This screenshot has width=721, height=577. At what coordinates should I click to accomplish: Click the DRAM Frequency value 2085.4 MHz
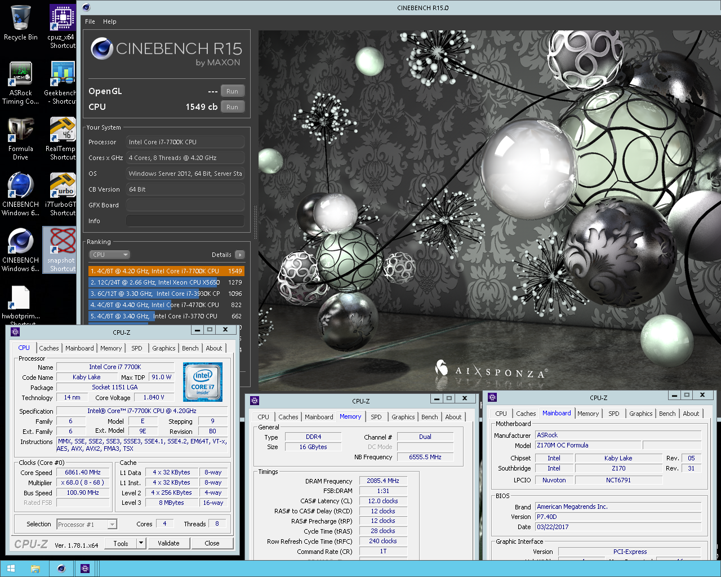coord(383,481)
